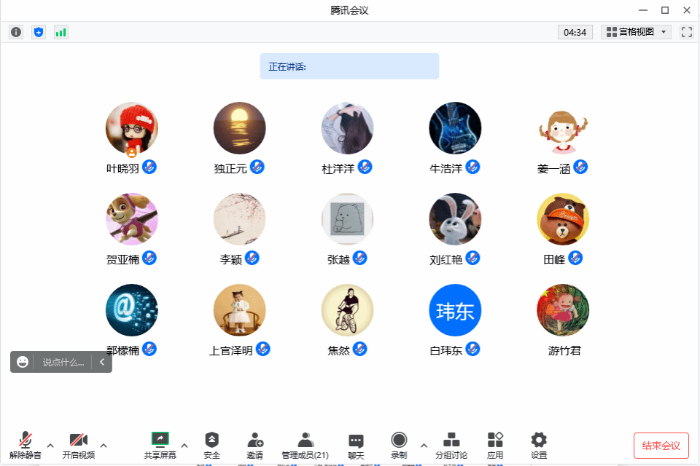Check the green network signal icon
The height and width of the screenshot is (466, 700).
61,32
